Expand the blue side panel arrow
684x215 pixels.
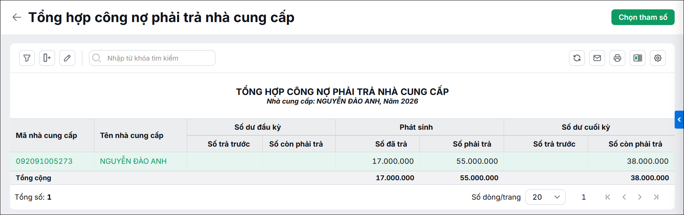tap(679, 120)
